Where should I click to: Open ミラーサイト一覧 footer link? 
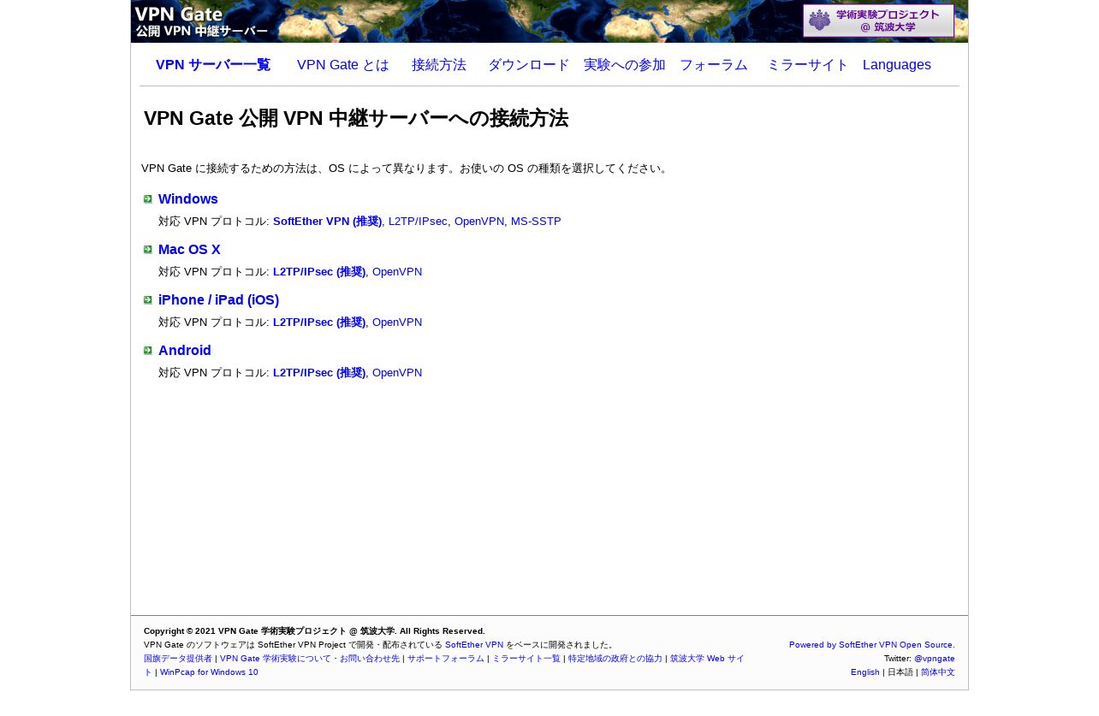(x=526, y=659)
